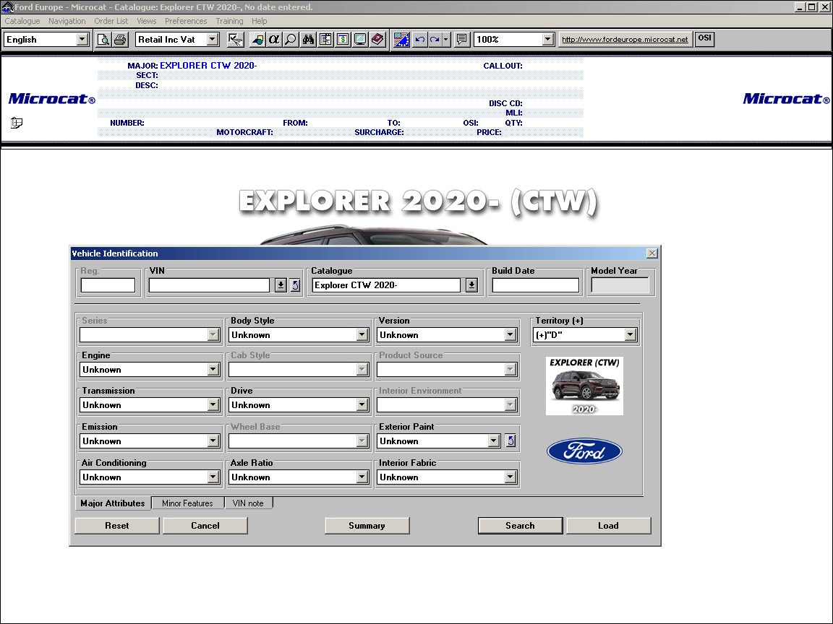This screenshot has width=833, height=624.
Task: Click the colored shapes toolbar icon
Action: click(x=257, y=40)
